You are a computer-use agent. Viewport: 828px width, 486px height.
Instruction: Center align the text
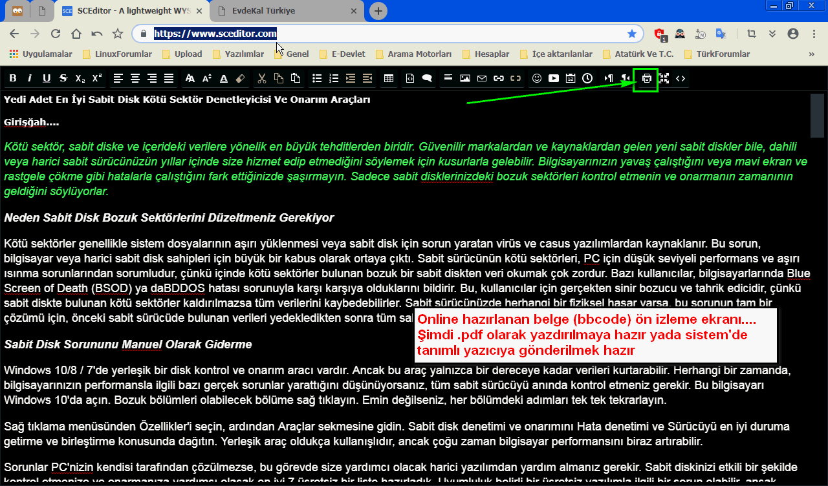click(135, 78)
